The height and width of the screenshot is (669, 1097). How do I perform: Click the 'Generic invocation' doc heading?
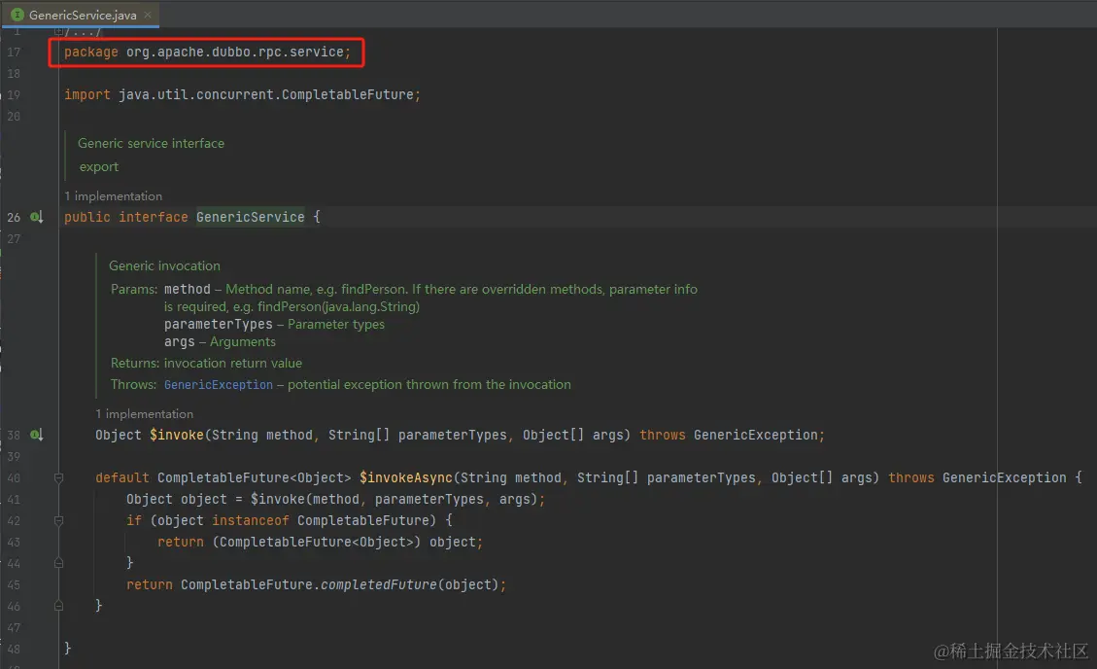point(164,265)
